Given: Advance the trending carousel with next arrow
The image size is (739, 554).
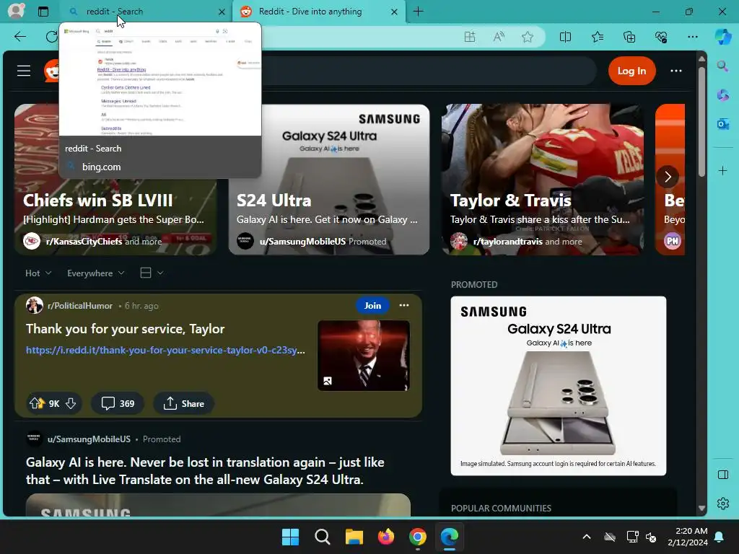Looking at the screenshot, I should (x=668, y=177).
